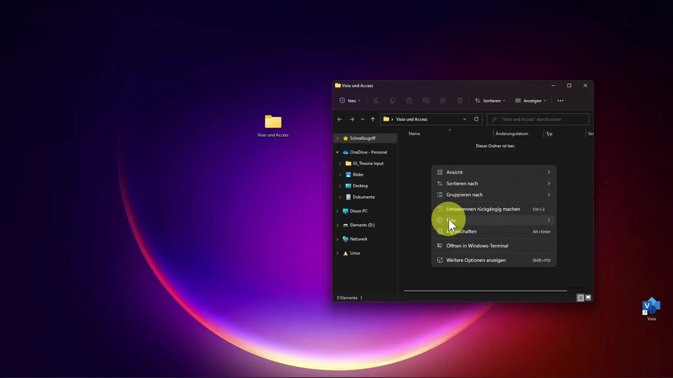
Task: Sort by the Name column header
Action: [414, 134]
